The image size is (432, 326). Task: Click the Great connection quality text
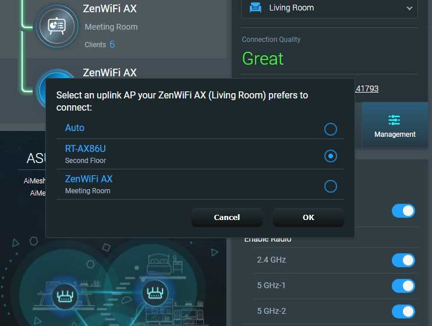tap(263, 58)
